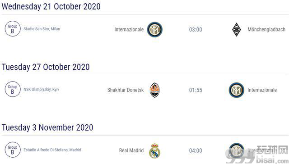
Task: Click the Real Madrid club crest
Action: [x=154, y=150]
